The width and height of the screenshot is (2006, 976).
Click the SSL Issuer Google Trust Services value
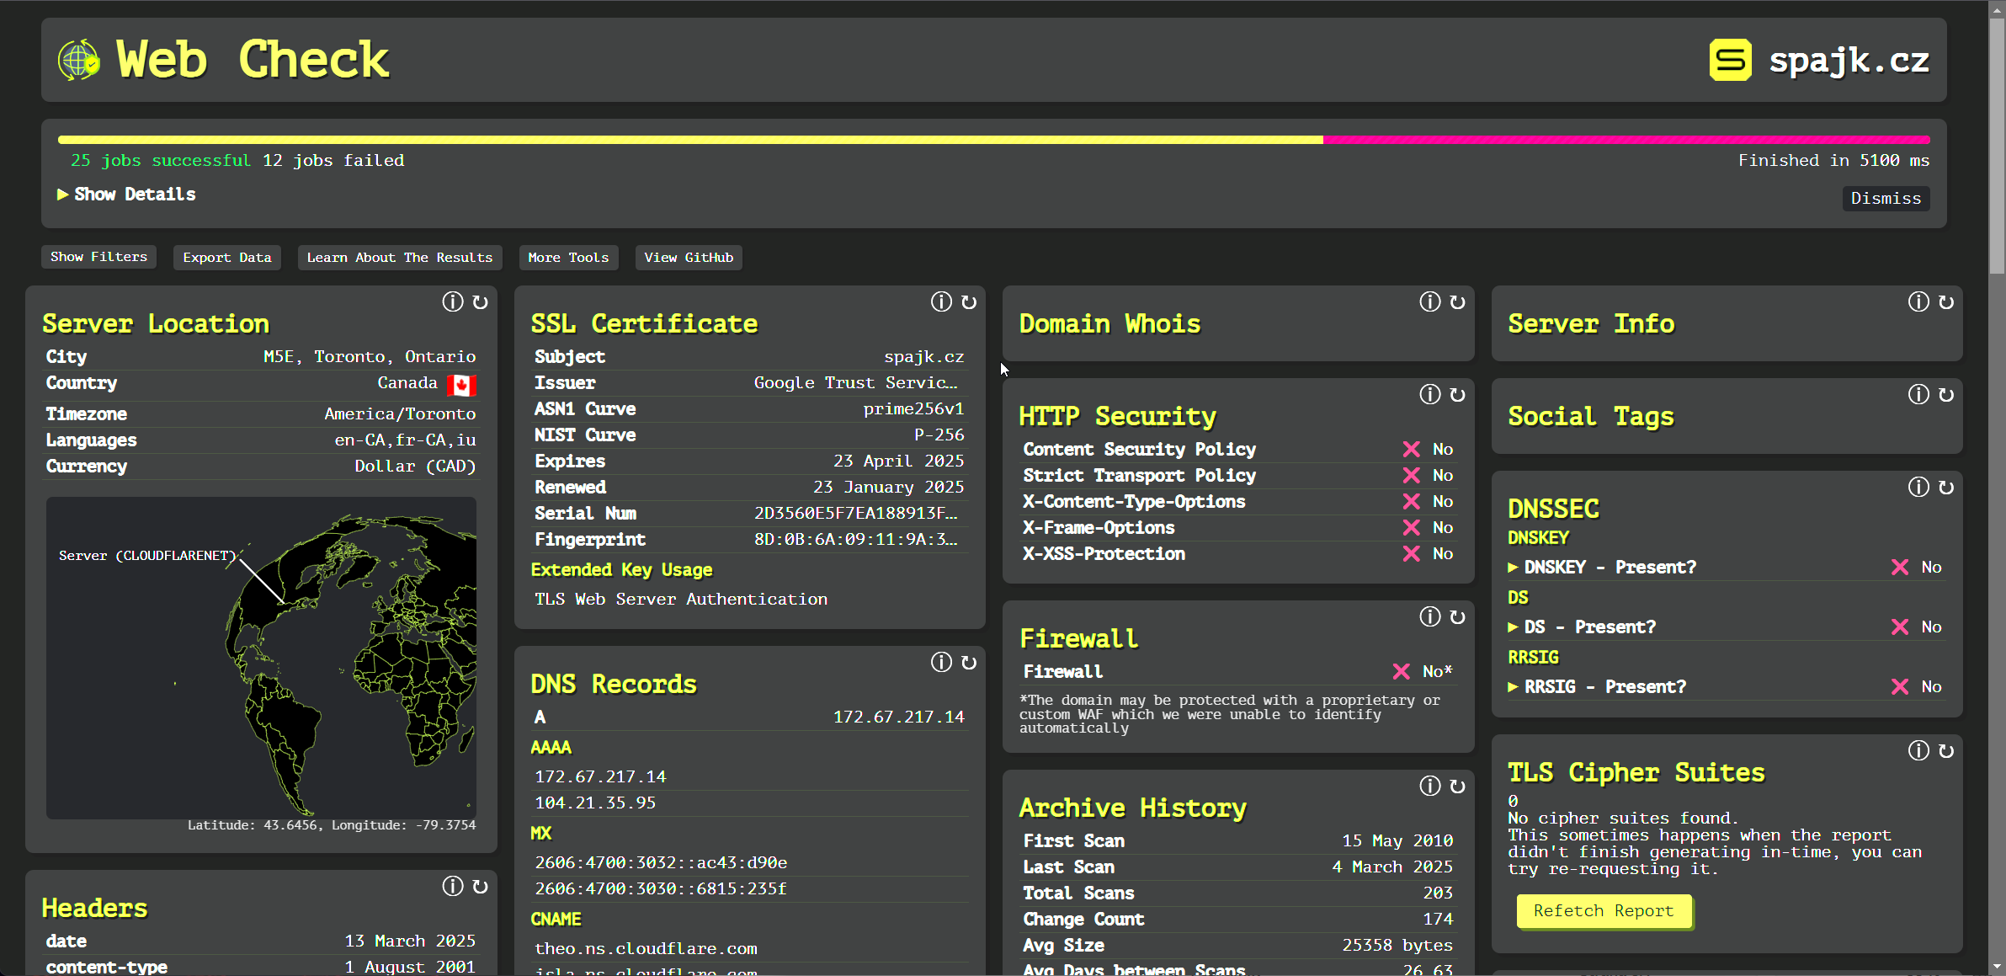856,383
